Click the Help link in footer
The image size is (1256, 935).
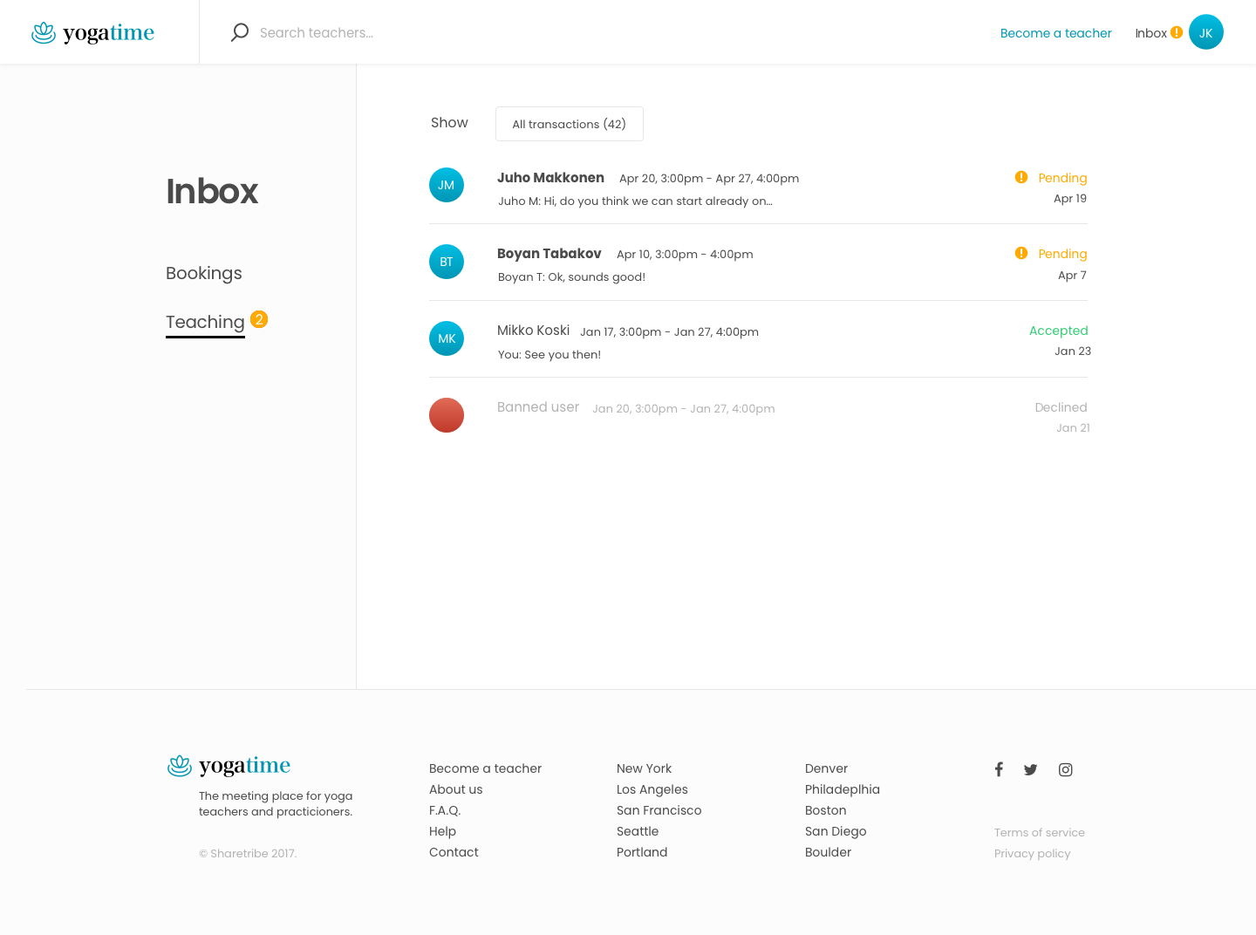point(442,831)
